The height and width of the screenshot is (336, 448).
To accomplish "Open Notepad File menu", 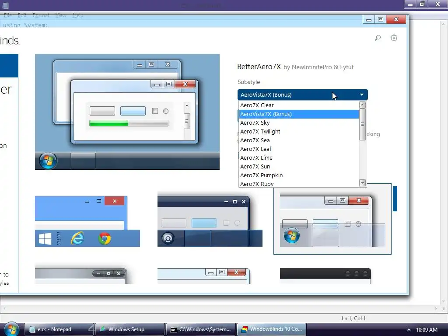I will [8, 15].
